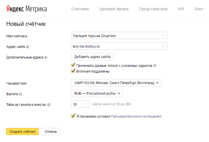Open help icon next to Тайм-аут визита
The width and height of the screenshot is (209, 142).
(49, 105)
